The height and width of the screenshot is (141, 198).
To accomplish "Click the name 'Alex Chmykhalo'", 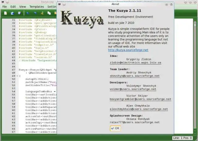I will (x=138, y=106).
